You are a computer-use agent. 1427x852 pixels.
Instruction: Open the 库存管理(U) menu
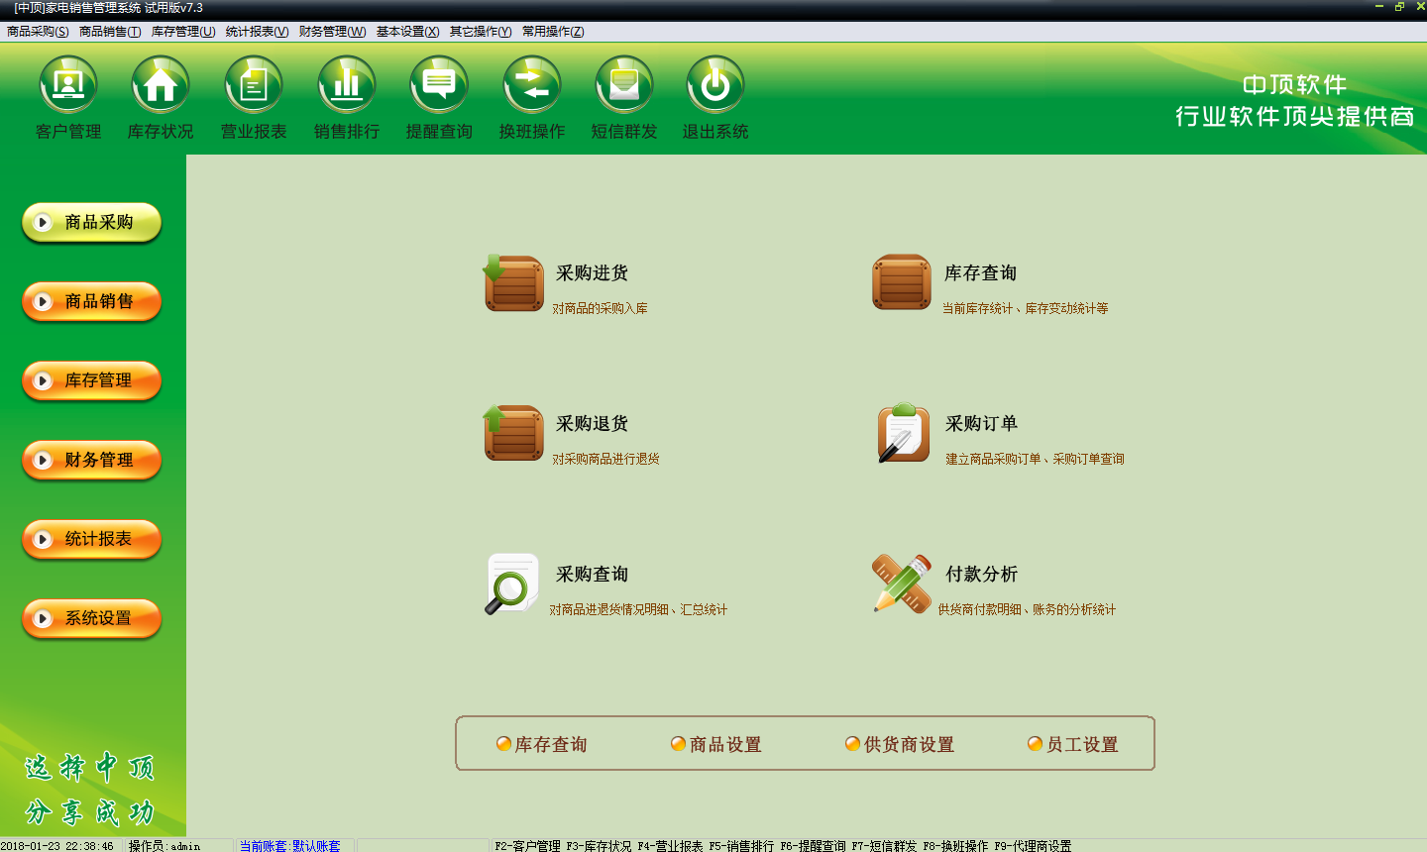(183, 32)
